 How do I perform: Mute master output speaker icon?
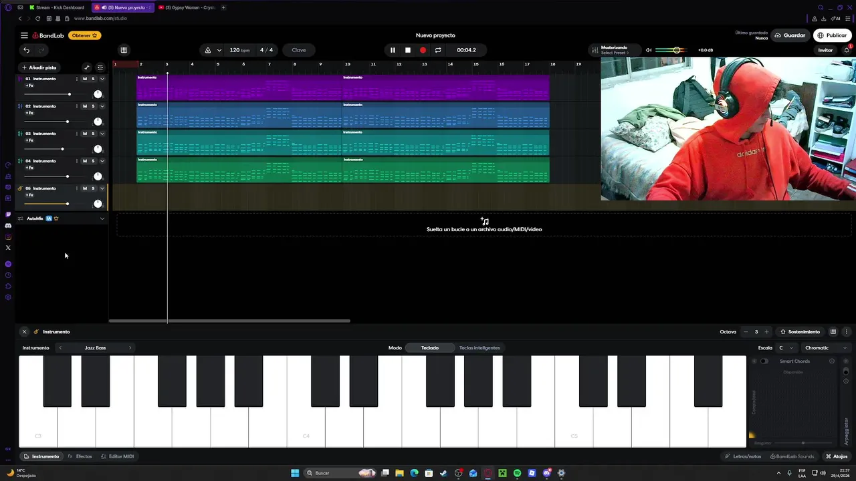(648, 50)
